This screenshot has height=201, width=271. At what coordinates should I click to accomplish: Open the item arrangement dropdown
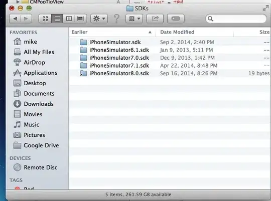click(134, 19)
